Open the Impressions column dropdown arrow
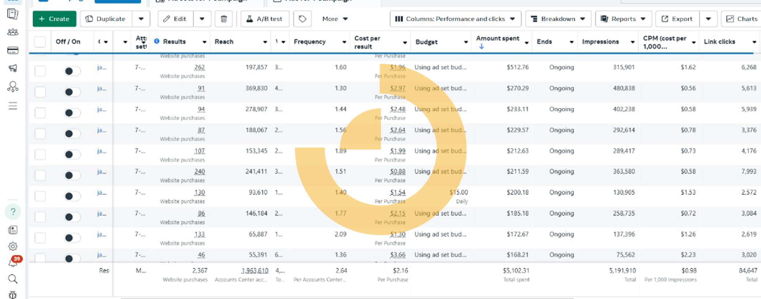Image resolution: width=761 pixels, height=299 pixels. [632, 42]
